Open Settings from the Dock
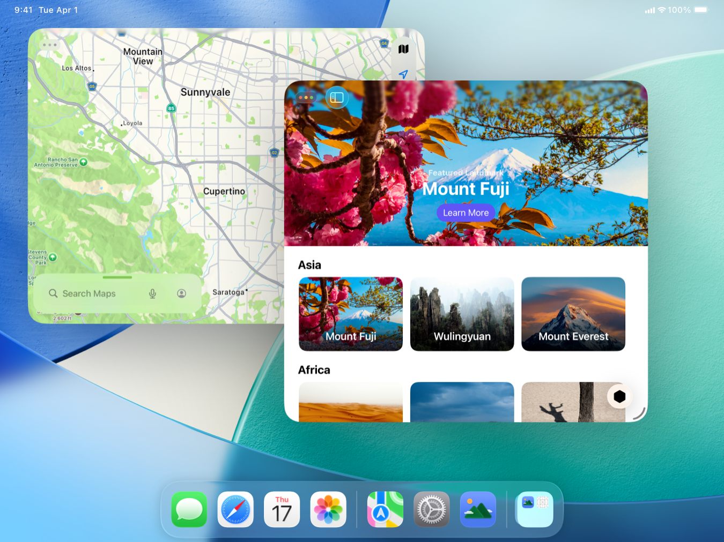Image resolution: width=724 pixels, height=542 pixels. tap(431, 509)
